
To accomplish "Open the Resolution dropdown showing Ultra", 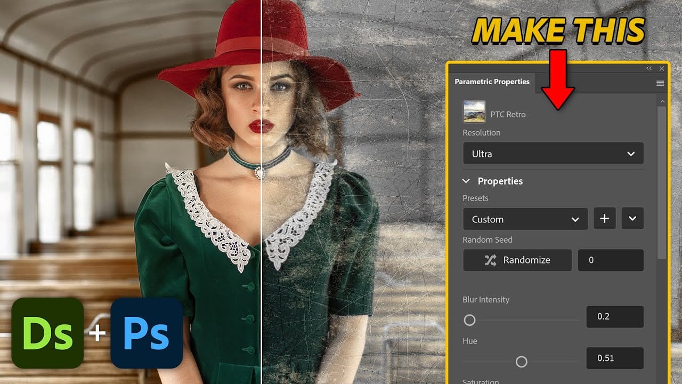I will [x=553, y=154].
